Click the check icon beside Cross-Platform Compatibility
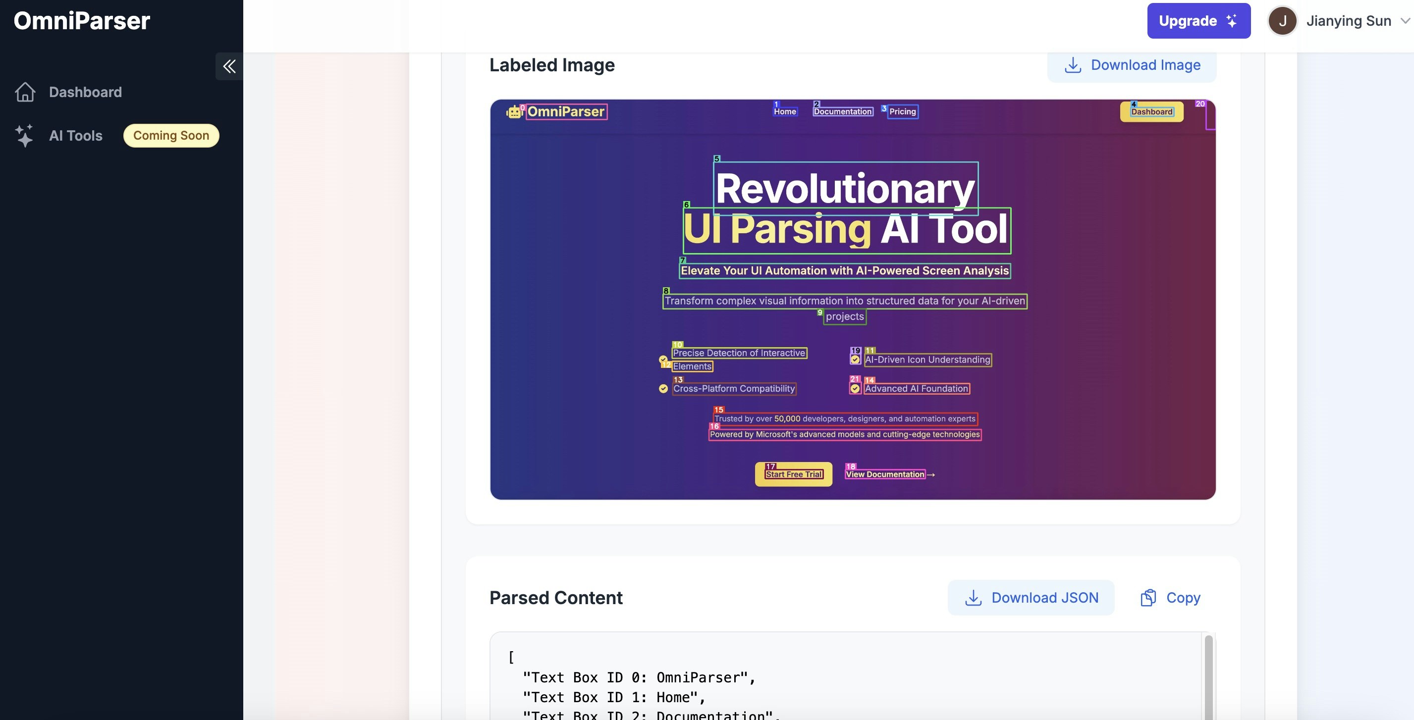The height and width of the screenshot is (720, 1414). coord(663,389)
